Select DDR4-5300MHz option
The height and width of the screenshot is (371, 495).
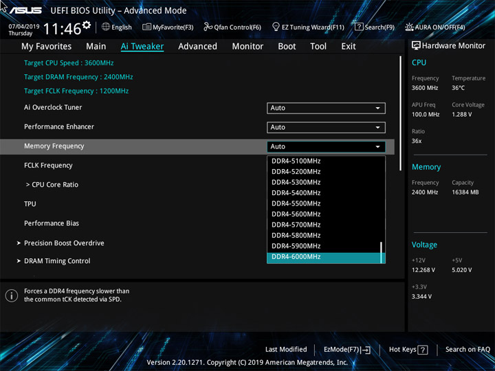point(324,182)
